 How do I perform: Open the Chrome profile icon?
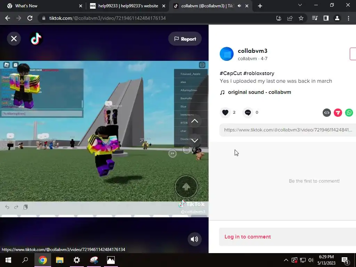point(337,18)
